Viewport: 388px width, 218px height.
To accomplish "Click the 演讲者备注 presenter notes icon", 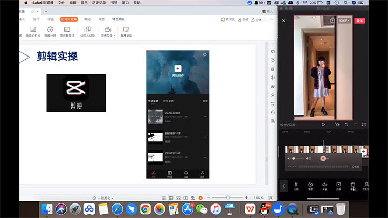I will (67, 32).
